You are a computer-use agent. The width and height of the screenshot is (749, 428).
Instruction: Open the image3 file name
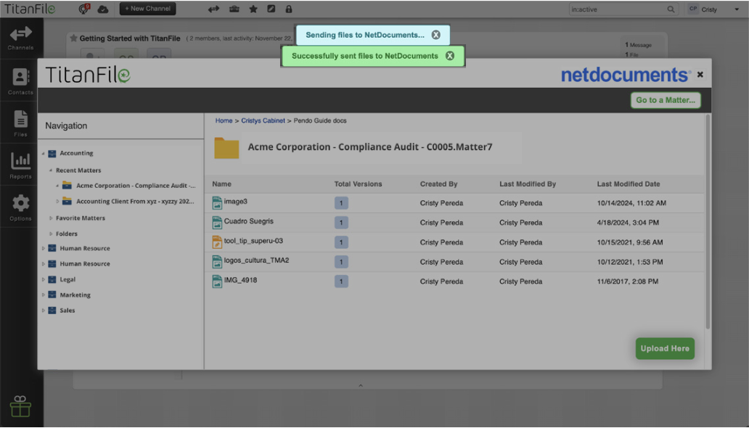pyautogui.click(x=235, y=202)
